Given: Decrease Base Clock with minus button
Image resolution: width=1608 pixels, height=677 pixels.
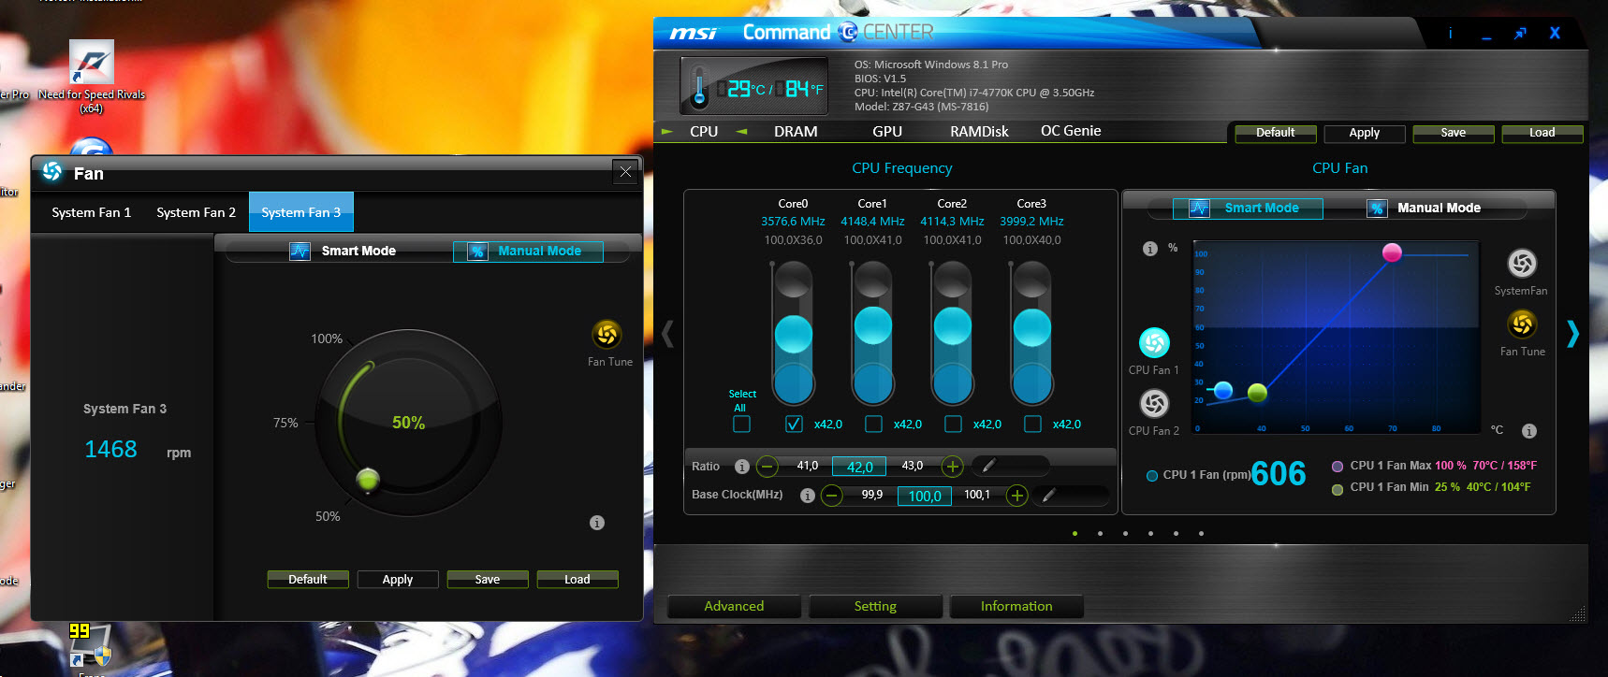Looking at the screenshot, I should (x=832, y=495).
